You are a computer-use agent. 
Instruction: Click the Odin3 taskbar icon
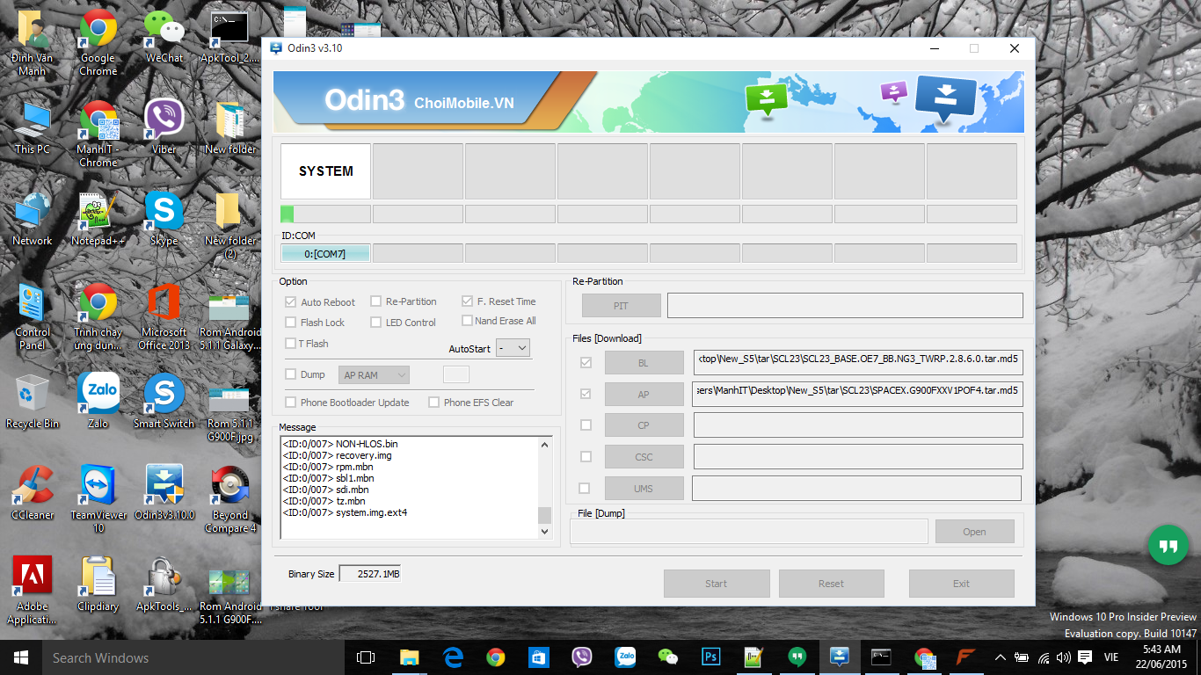[839, 657]
